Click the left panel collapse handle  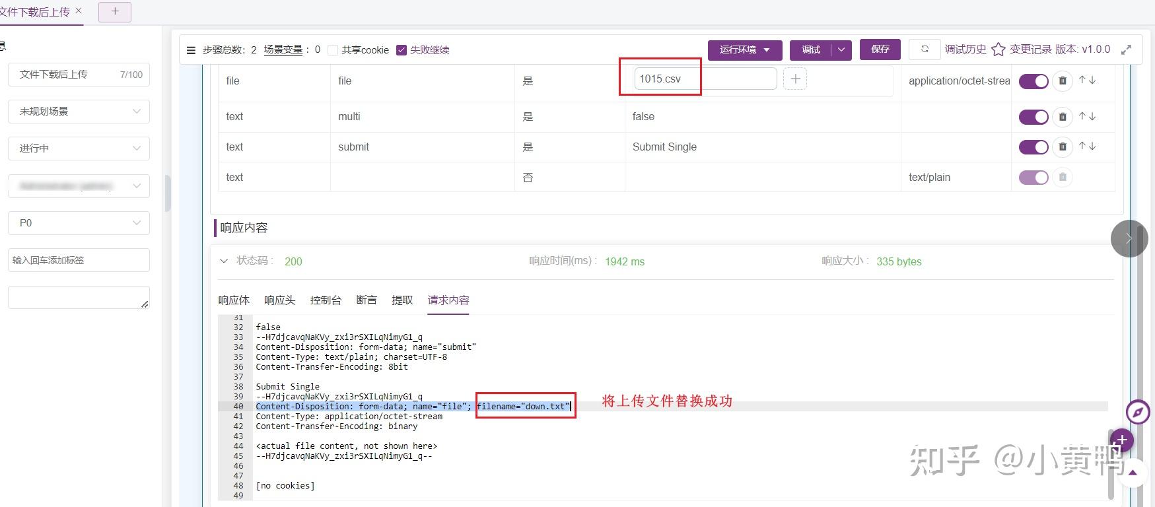(168, 193)
